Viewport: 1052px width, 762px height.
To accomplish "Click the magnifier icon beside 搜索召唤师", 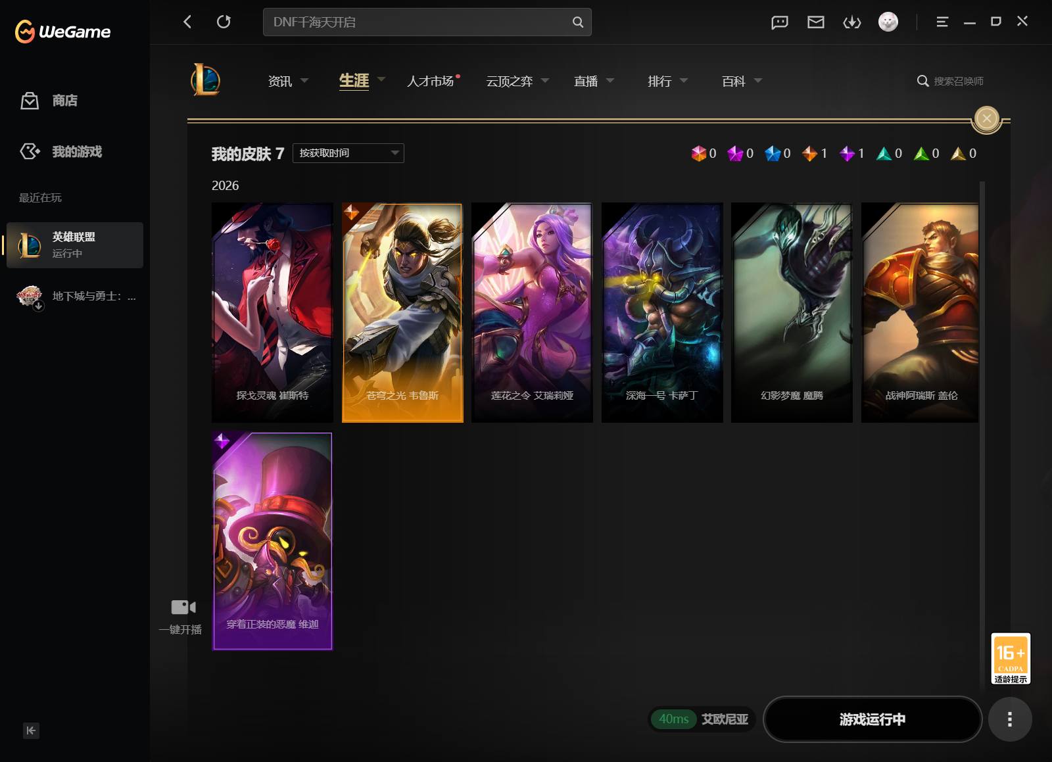I will (x=923, y=81).
